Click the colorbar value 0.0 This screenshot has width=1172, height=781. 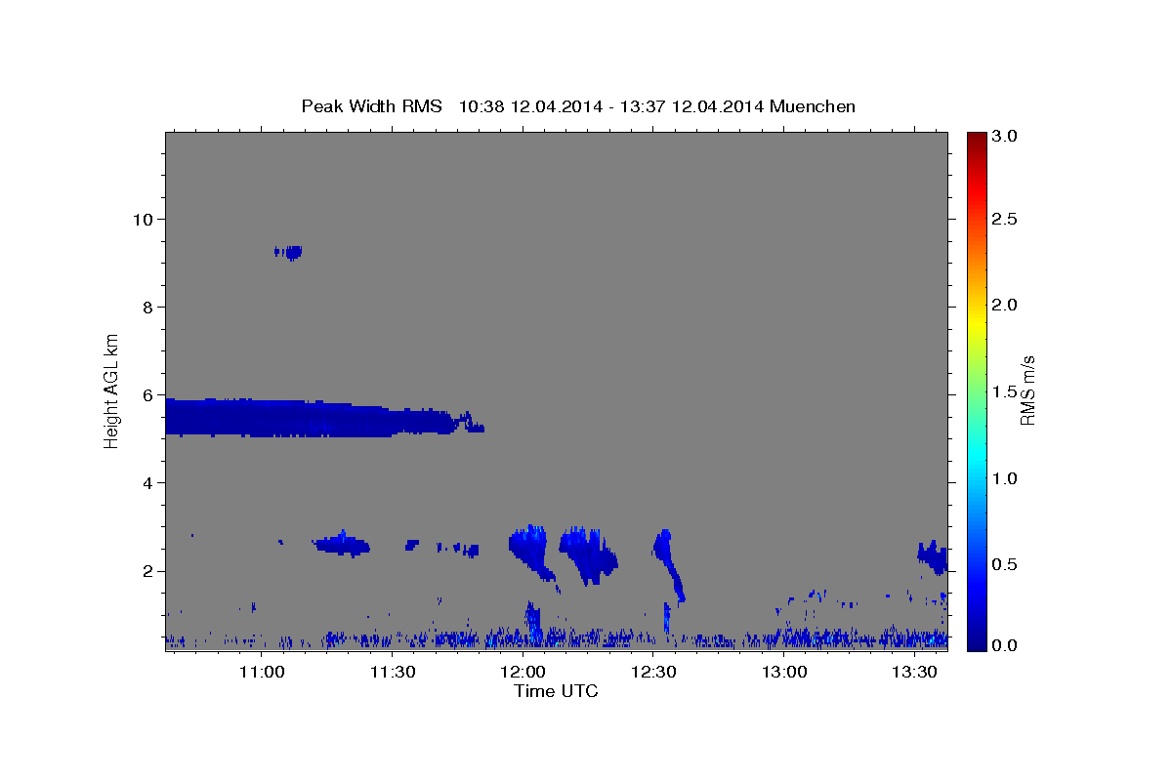[x=1005, y=645]
